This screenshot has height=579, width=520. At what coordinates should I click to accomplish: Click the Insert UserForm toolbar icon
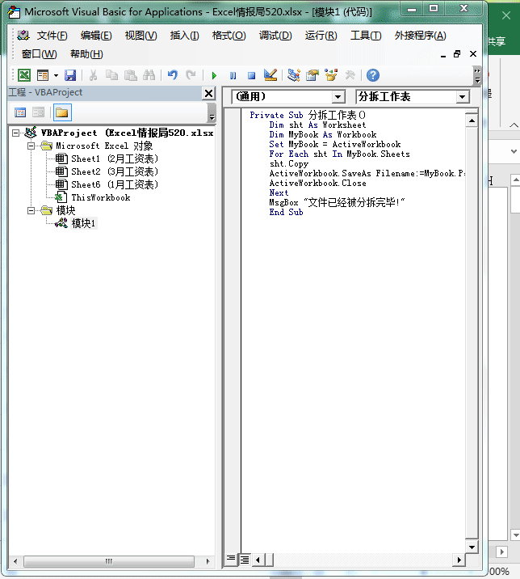pyautogui.click(x=43, y=75)
